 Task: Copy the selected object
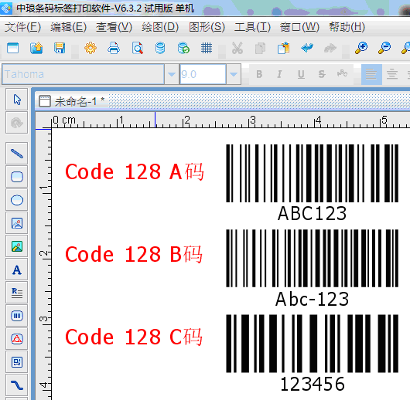tap(260, 48)
